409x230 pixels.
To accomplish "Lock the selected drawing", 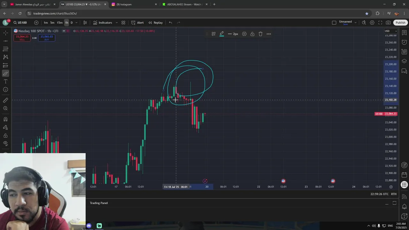I will pyautogui.click(x=252, y=34).
